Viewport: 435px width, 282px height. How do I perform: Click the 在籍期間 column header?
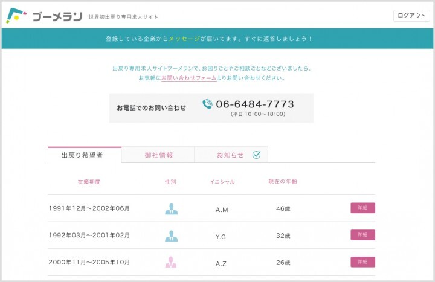click(89, 182)
